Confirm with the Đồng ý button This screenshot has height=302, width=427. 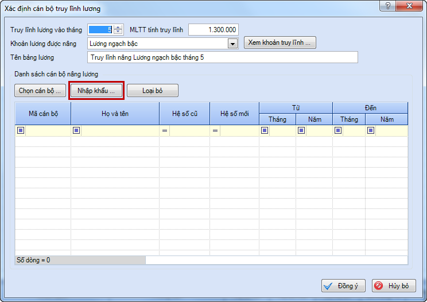pos(343,286)
